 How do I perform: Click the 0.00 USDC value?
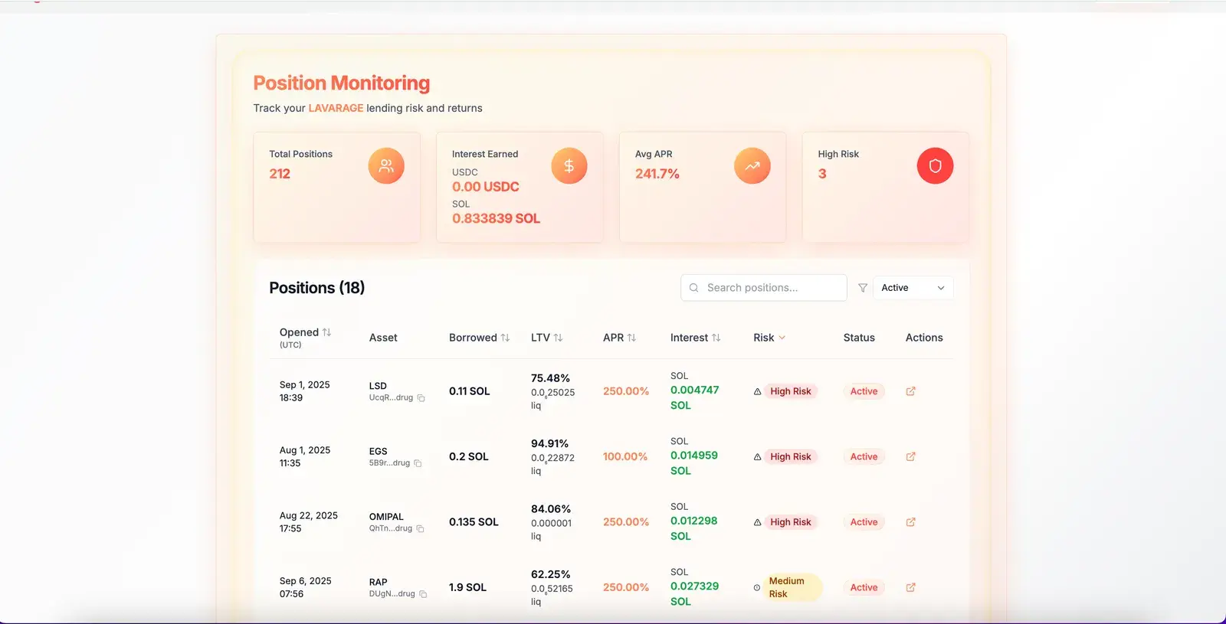[x=486, y=187]
